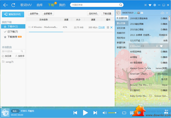
Task: Search local songs magnifier icon
Action: click(22, 51)
